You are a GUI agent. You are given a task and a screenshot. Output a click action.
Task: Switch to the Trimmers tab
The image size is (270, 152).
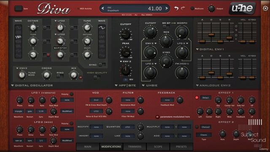(135, 147)
